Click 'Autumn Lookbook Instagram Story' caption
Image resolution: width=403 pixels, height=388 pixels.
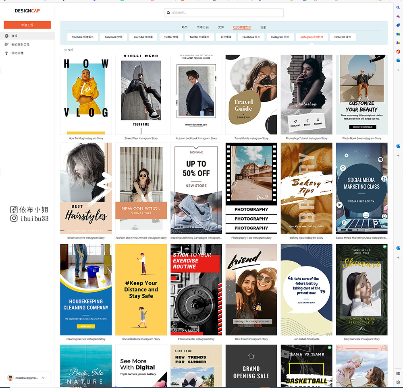(196, 138)
